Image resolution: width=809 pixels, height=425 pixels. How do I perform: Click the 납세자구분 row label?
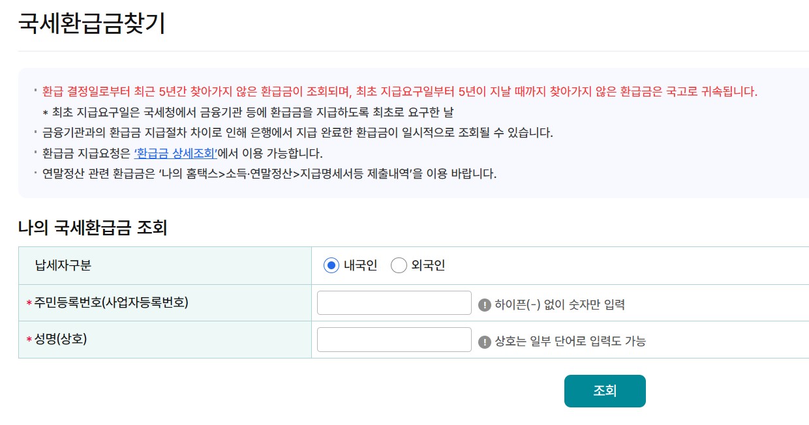coord(63,265)
